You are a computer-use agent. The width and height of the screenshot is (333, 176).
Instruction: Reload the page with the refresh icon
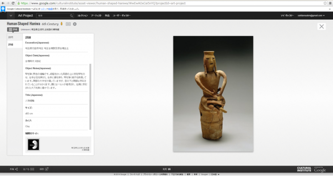13,3
